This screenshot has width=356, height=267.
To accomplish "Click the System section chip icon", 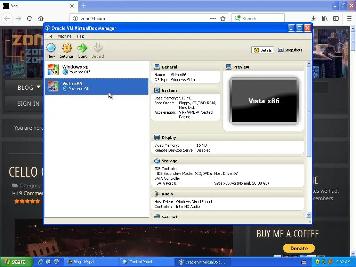I will 157,90.
